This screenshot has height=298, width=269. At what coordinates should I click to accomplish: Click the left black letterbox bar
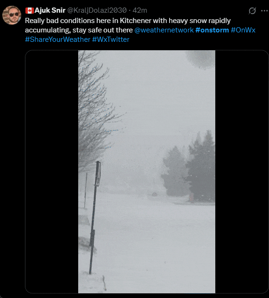52,172
